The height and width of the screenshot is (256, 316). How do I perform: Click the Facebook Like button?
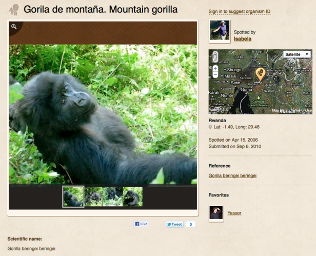pyautogui.click(x=141, y=224)
